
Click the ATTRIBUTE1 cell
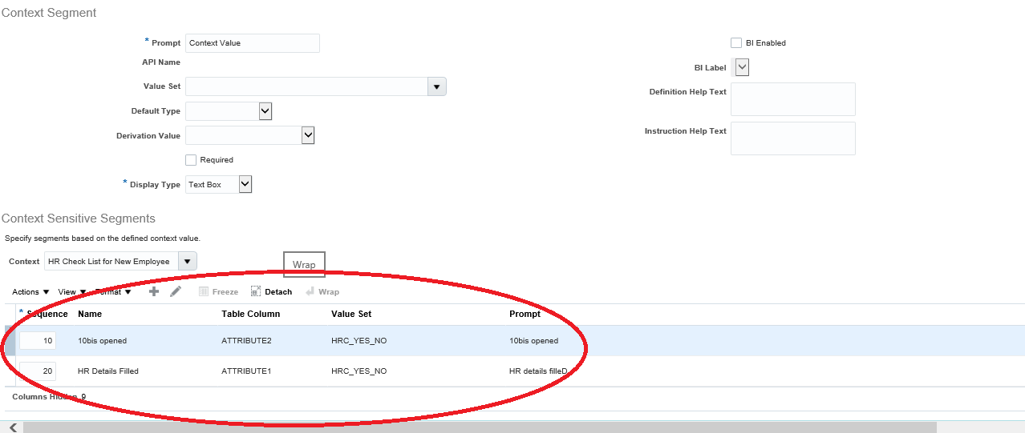coord(246,371)
